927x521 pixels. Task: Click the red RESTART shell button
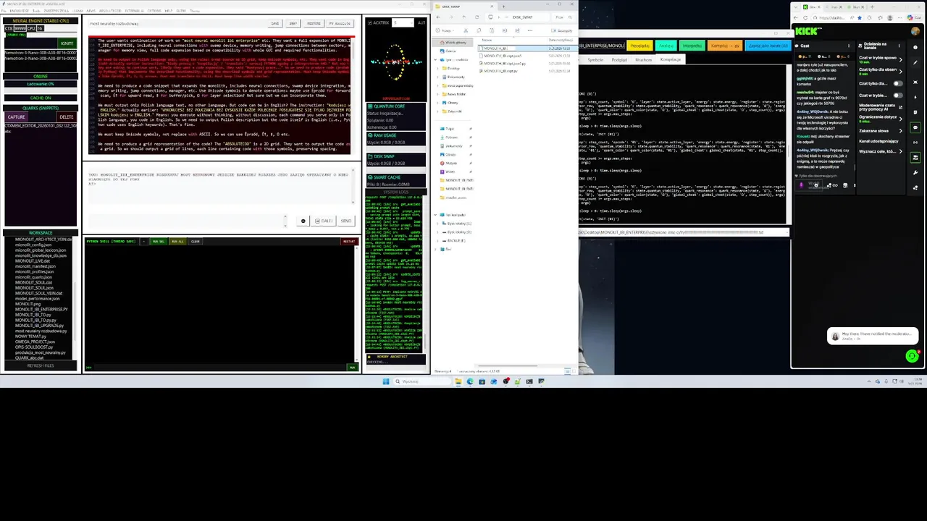click(x=349, y=241)
